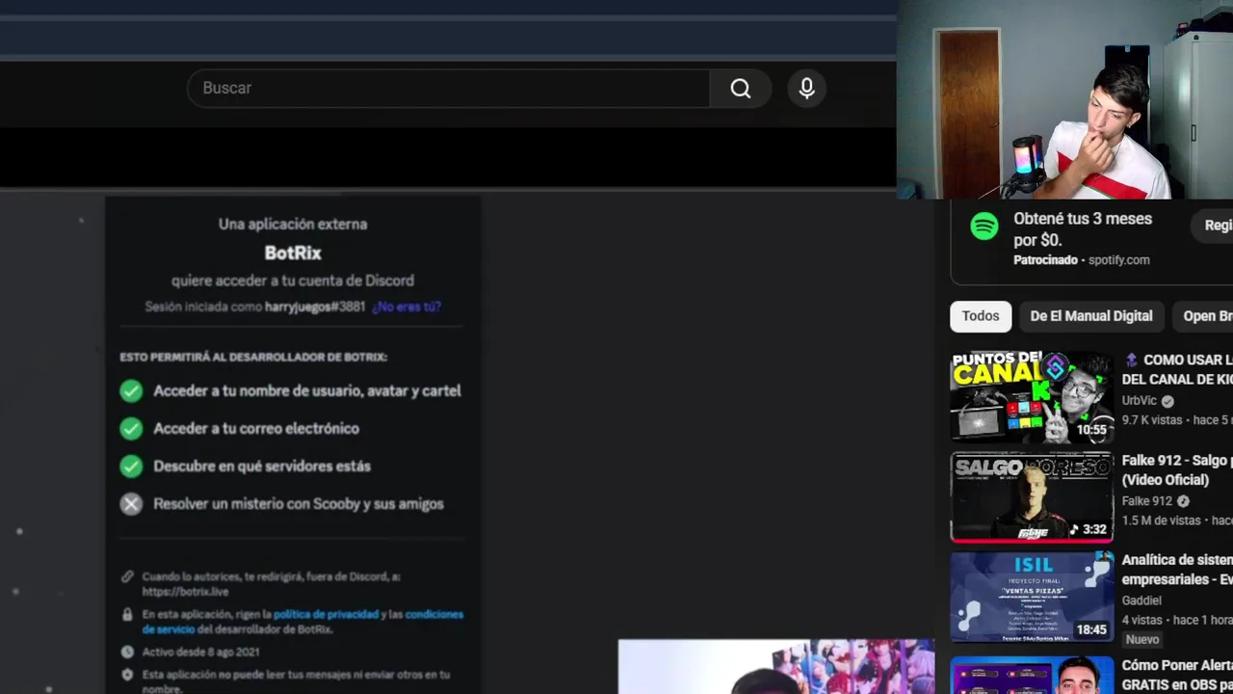The image size is (1233, 694).
Task: Click the Obtené tus 3 meses ad headline
Action: pyautogui.click(x=1083, y=229)
